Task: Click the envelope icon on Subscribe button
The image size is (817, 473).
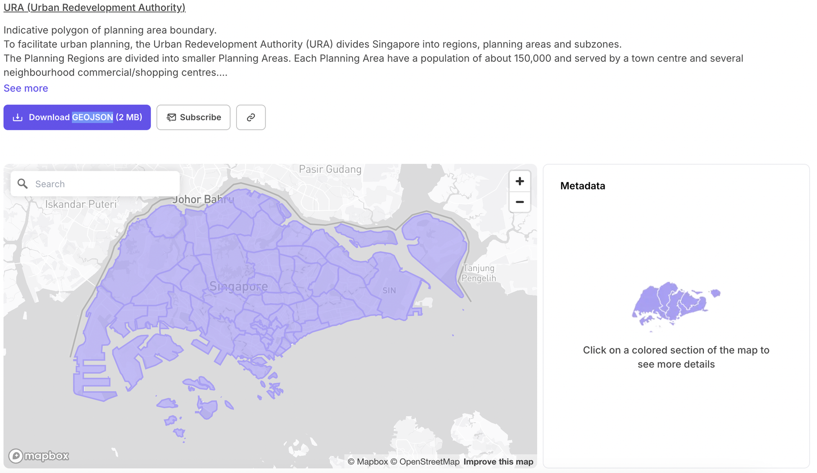Action: tap(172, 117)
